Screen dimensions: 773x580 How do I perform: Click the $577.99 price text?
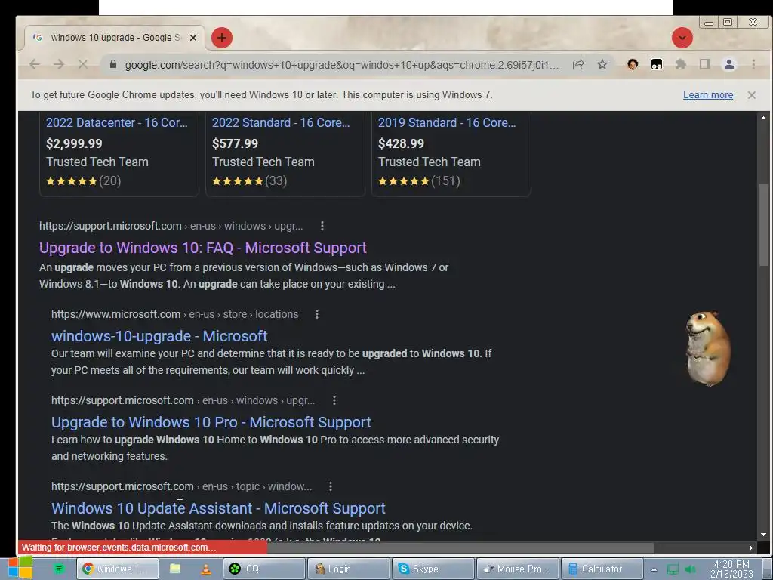pyautogui.click(x=236, y=143)
